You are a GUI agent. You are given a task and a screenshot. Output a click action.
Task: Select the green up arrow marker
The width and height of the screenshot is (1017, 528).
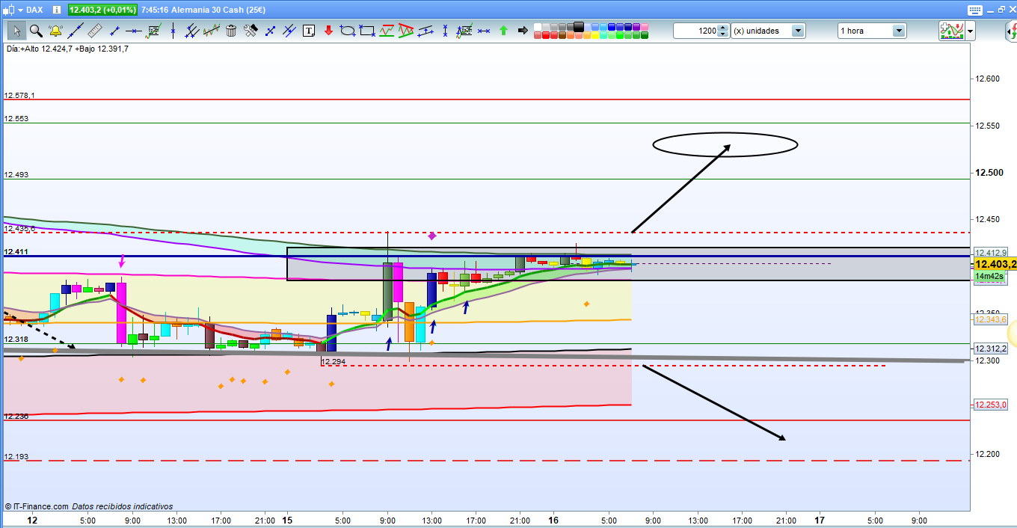pos(503,31)
